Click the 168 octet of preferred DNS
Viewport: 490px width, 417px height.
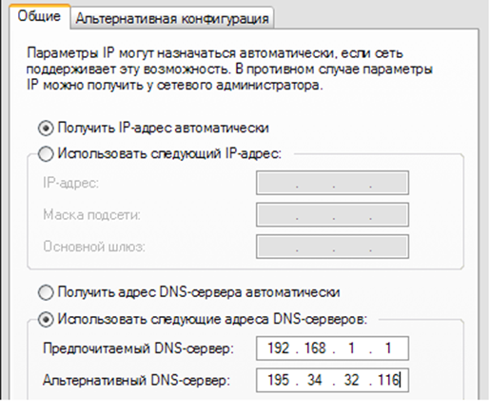(x=315, y=348)
